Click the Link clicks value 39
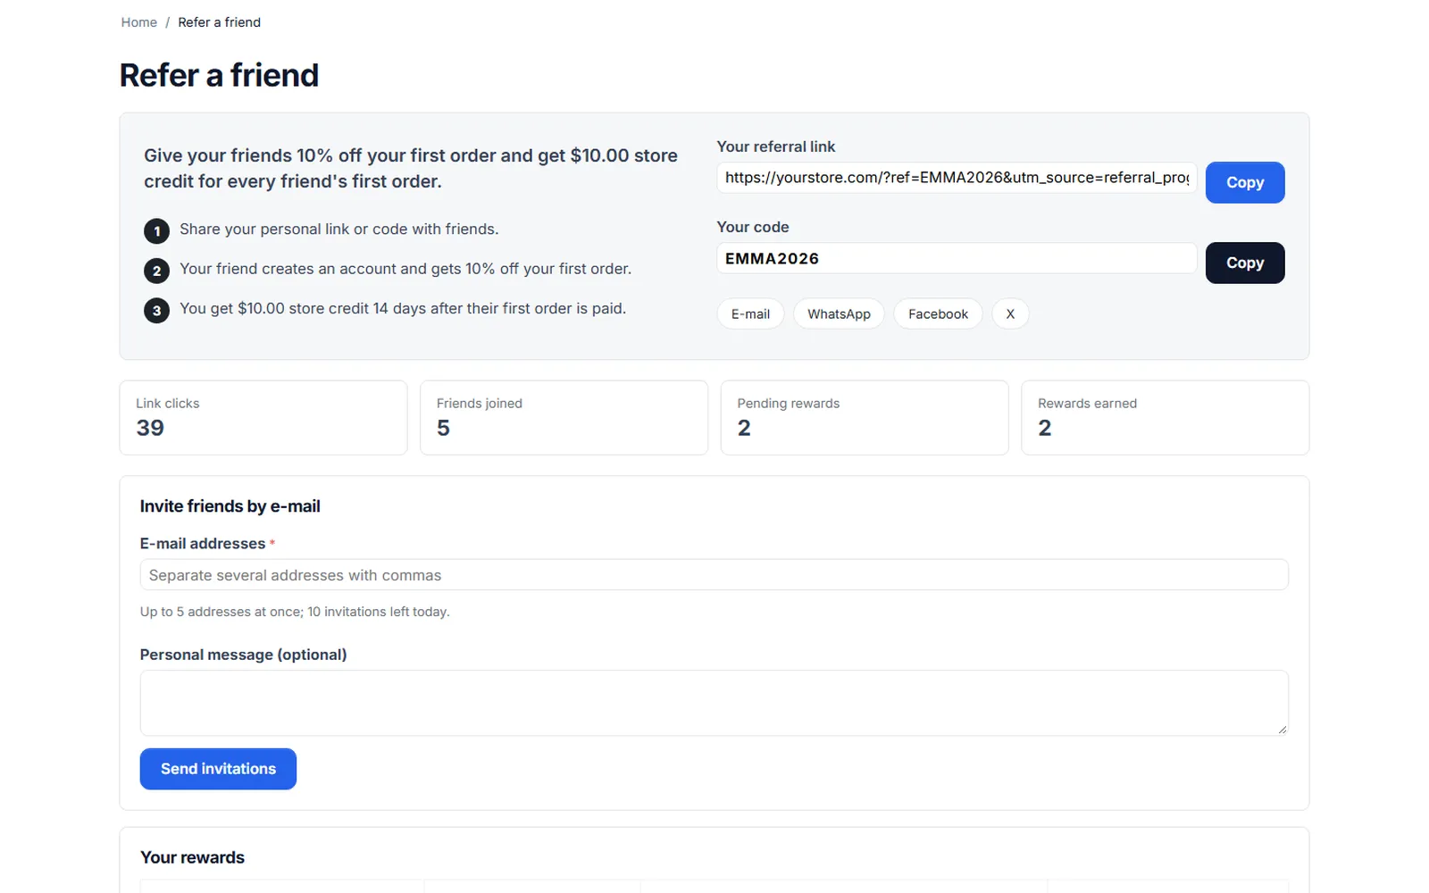 point(150,428)
